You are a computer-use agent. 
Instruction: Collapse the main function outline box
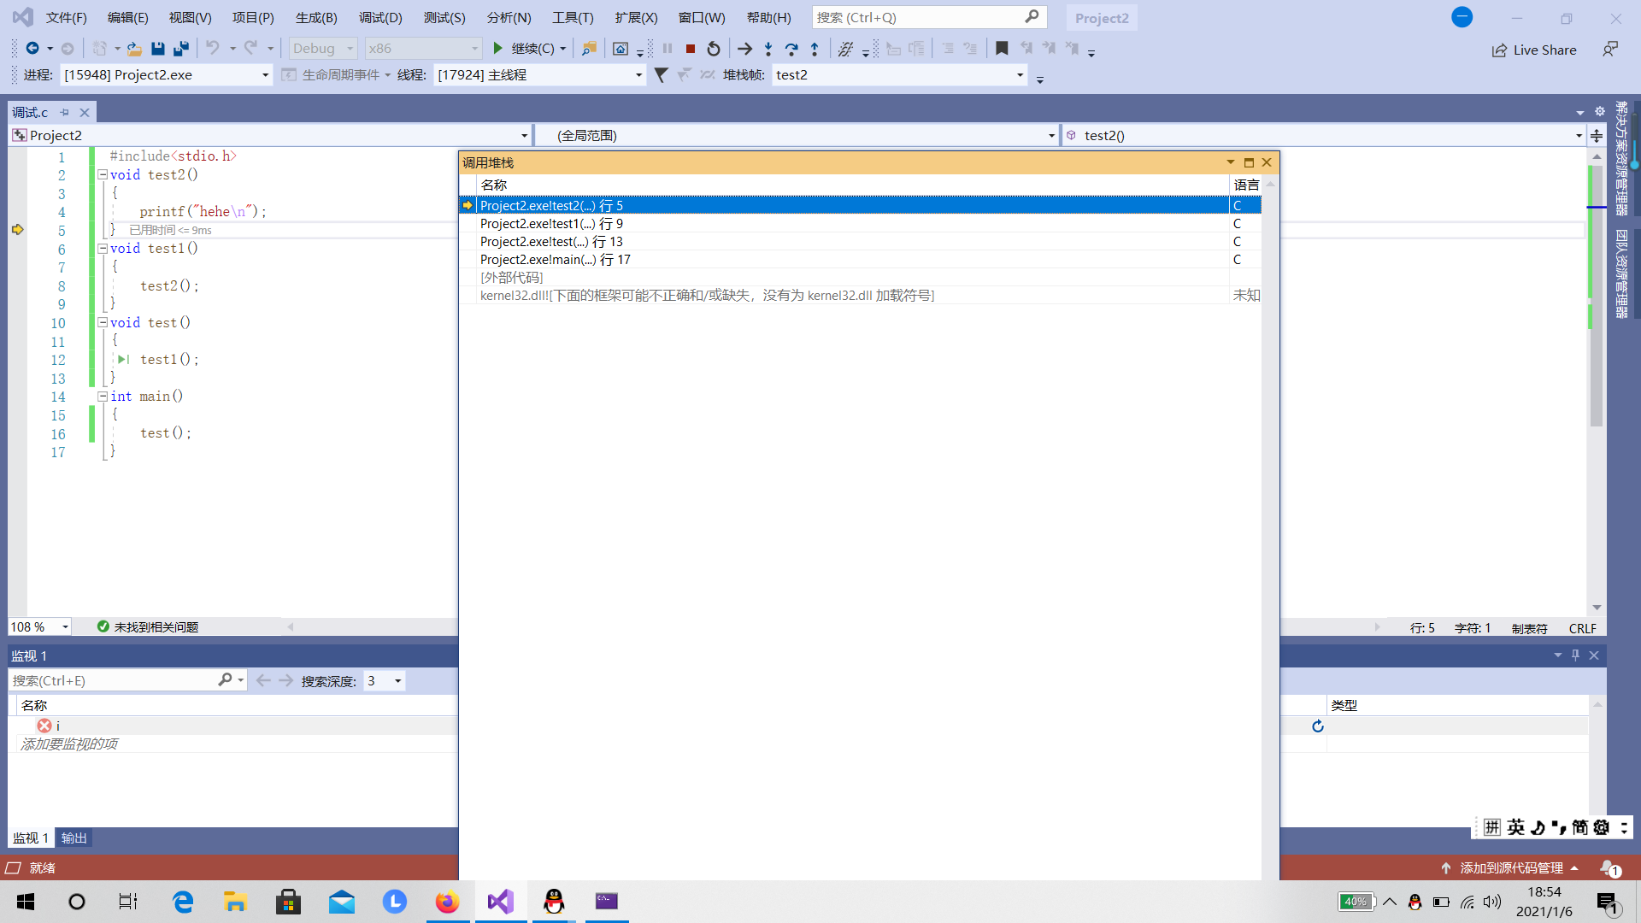(103, 397)
